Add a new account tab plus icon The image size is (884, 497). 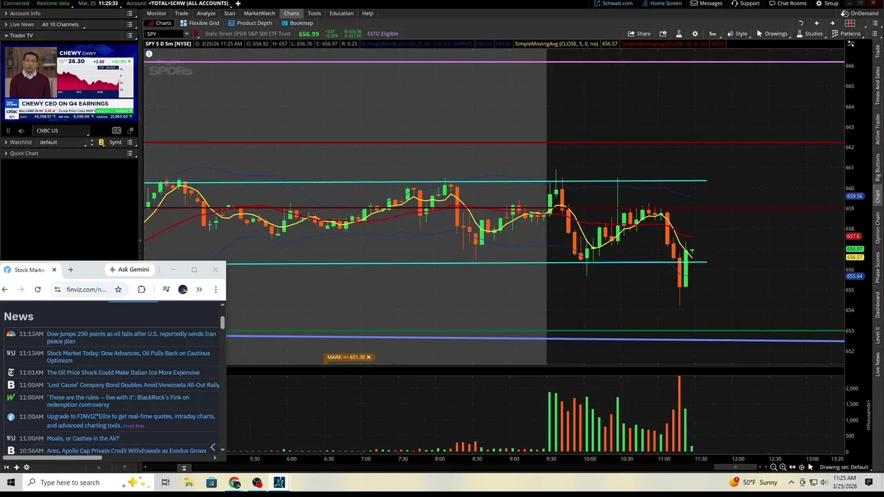pyautogui.click(x=238, y=3)
